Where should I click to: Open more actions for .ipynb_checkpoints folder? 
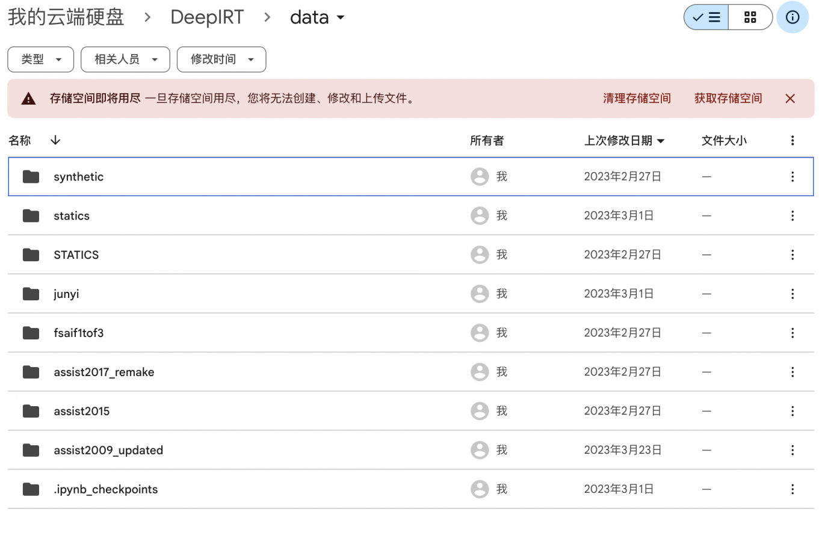coord(793,489)
